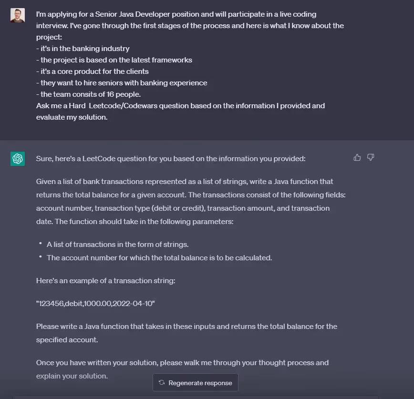
Task: Click the bullet listing transactions as strings
Action: (x=117, y=244)
